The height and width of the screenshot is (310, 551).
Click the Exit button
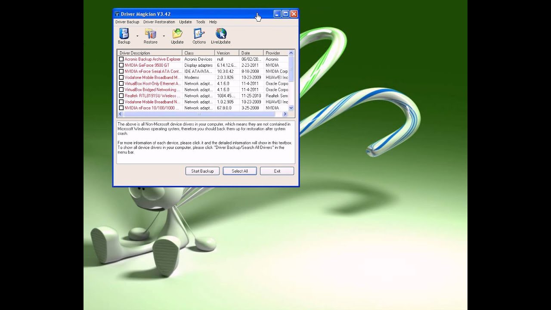click(277, 171)
